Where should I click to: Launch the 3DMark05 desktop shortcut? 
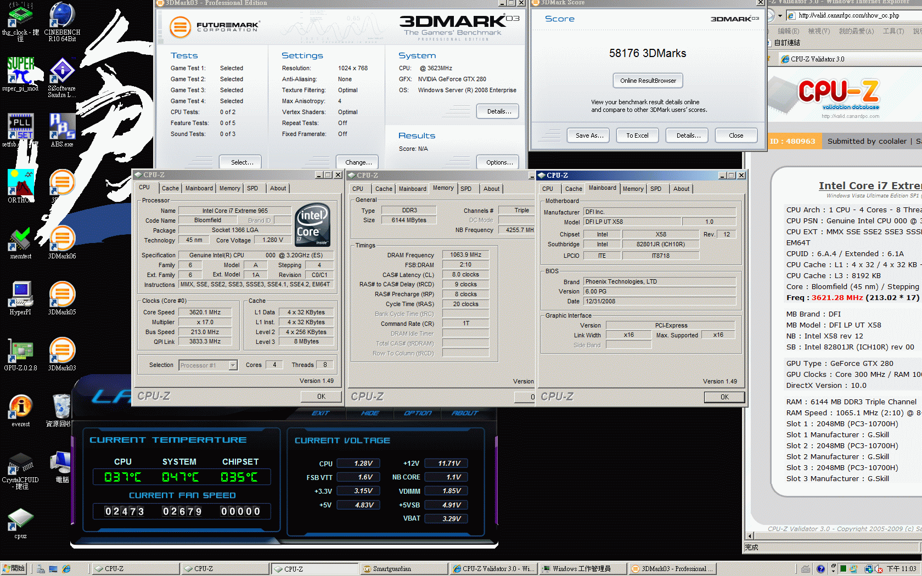click(x=62, y=298)
